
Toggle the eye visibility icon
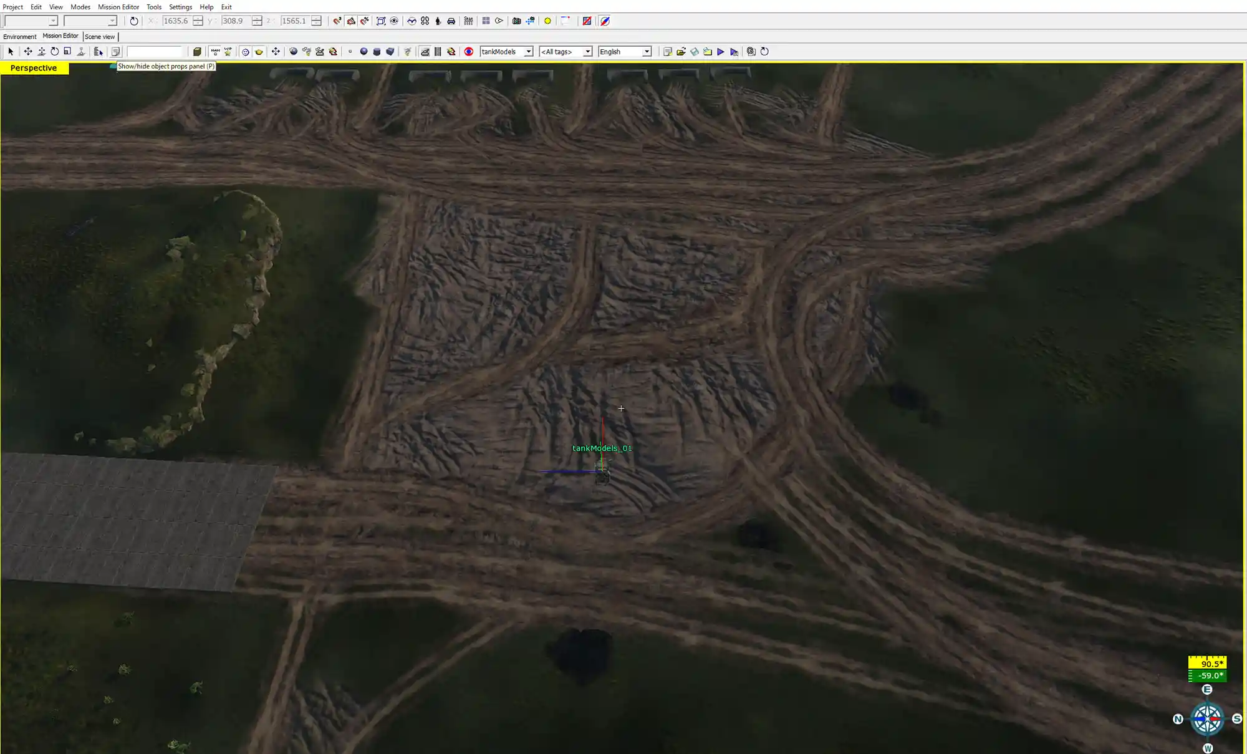click(x=394, y=21)
